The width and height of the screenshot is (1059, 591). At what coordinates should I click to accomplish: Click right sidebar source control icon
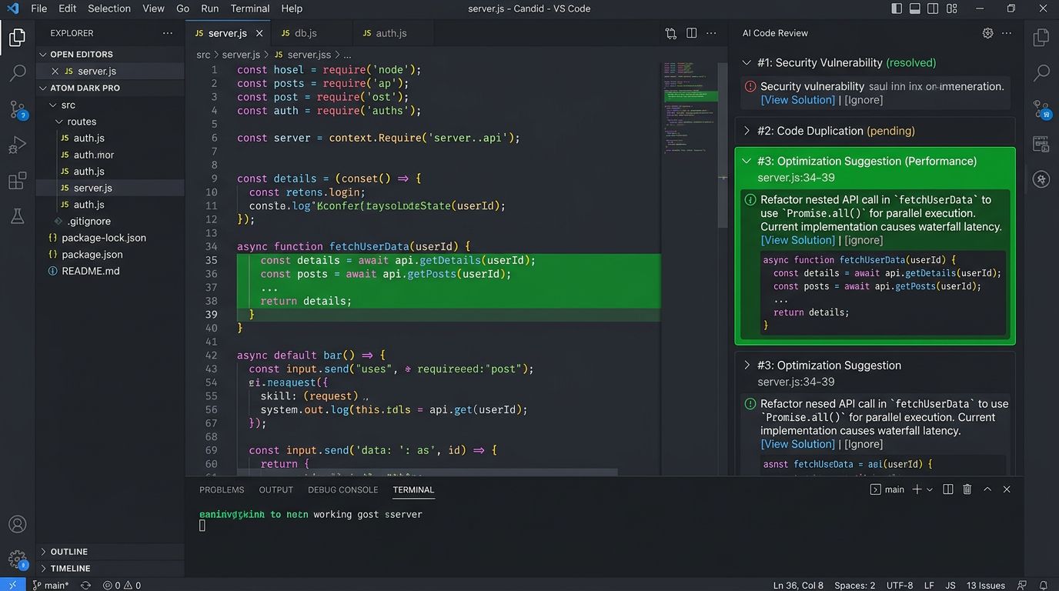point(1041,109)
